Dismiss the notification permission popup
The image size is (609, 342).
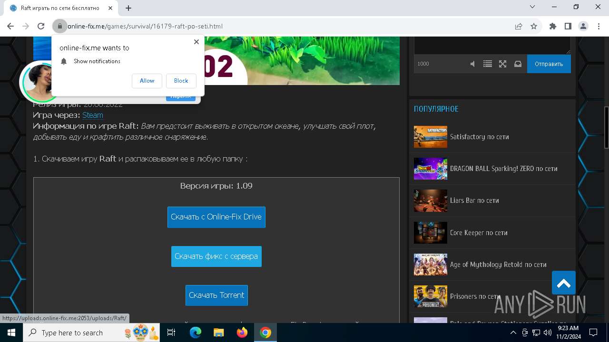[x=196, y=42]
